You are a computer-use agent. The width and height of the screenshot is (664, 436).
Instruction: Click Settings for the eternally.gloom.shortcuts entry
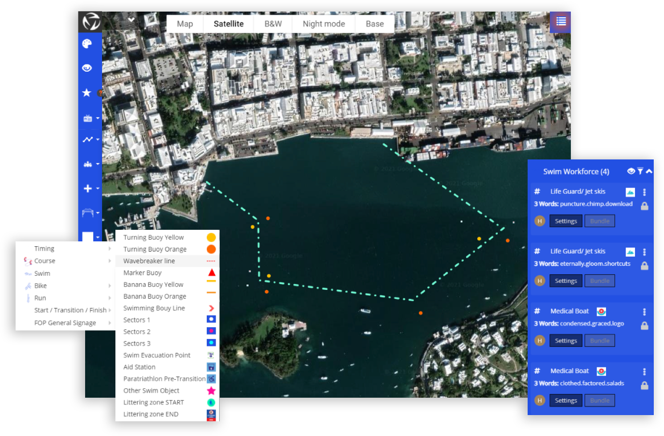click(x=566, y=281)
